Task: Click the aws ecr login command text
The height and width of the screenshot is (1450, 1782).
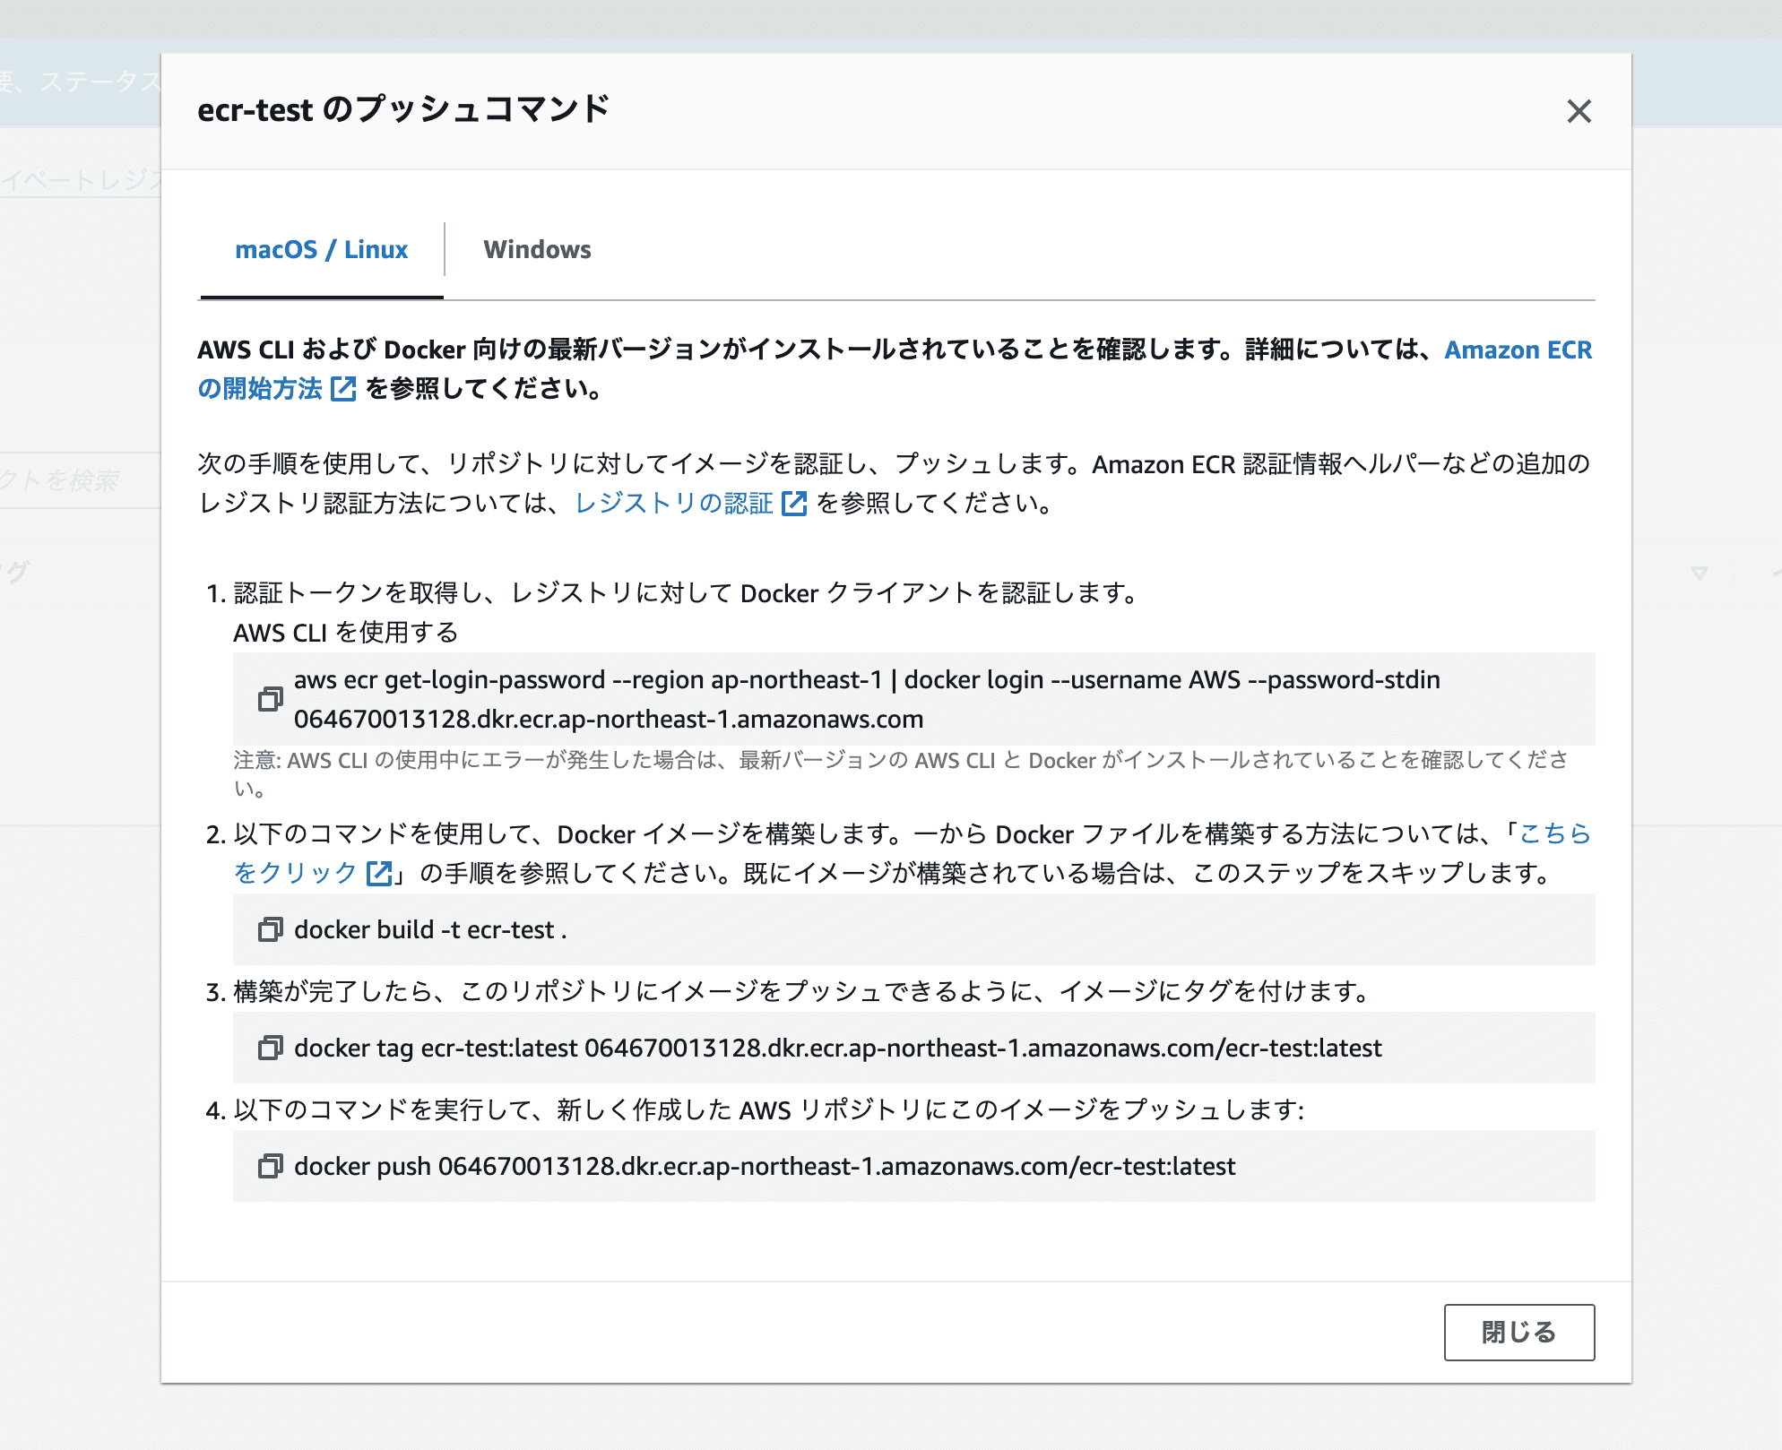Action: point(867,699)
